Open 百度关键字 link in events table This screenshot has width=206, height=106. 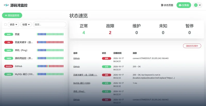point(85,75)
